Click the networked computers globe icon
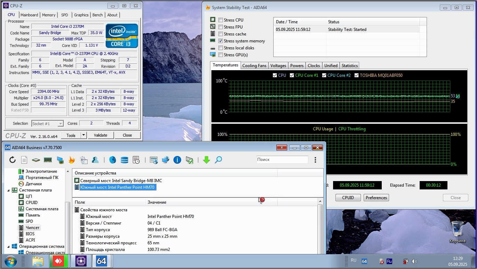This screenshot has height=269, width=477. (165, 160)
